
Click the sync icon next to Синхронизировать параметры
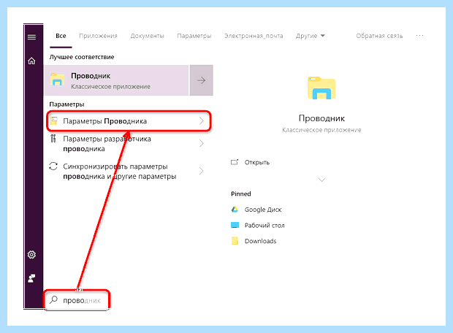click(53, 166)
